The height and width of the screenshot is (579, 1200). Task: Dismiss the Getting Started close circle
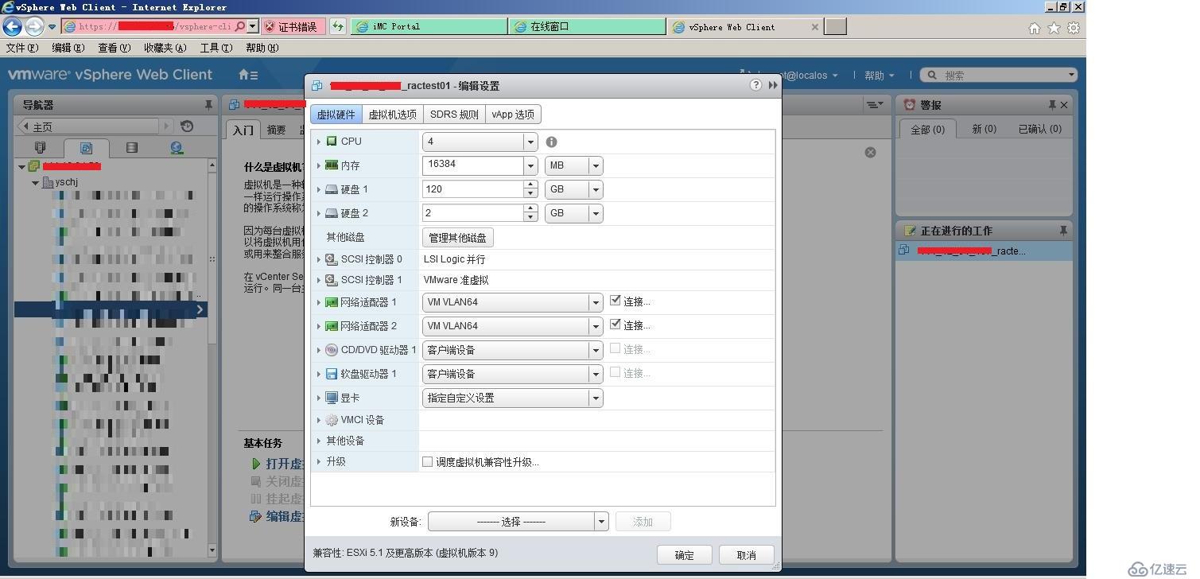point(870,152)
